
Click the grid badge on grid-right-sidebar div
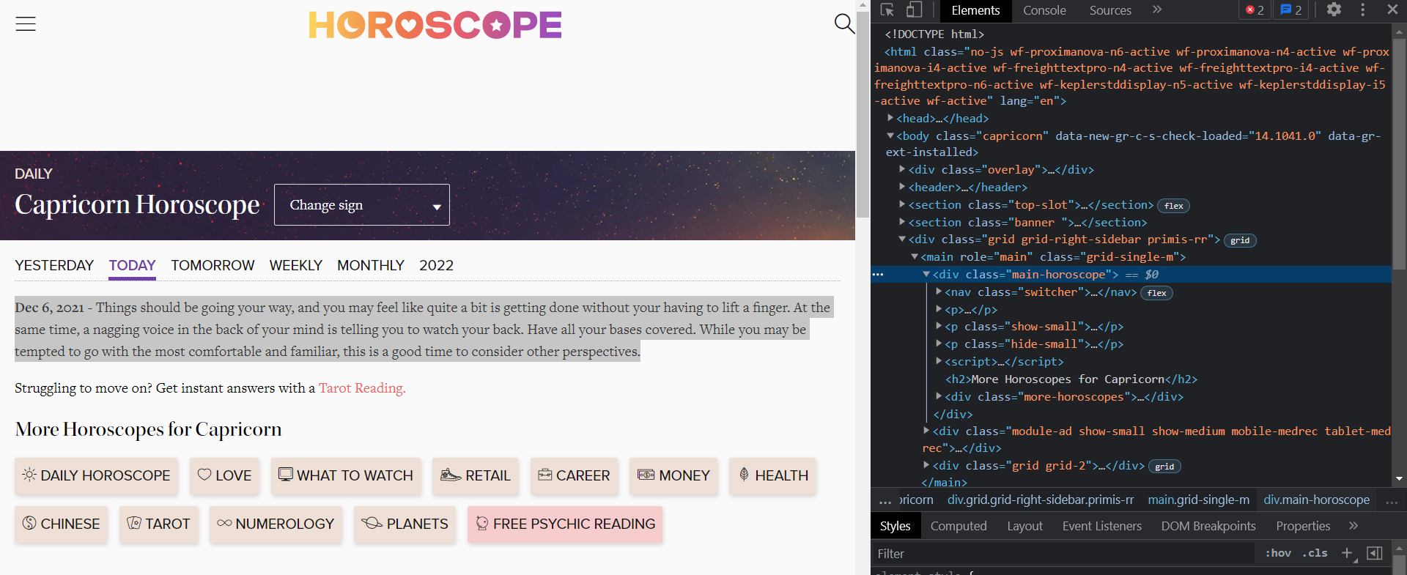pyautogui.click(x=1240, y=240)
